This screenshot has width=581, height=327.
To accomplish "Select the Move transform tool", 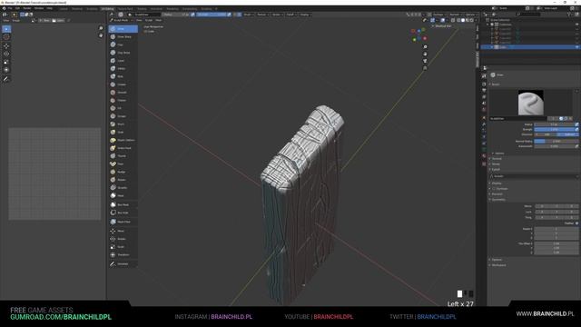I will [x=123, y=231].
